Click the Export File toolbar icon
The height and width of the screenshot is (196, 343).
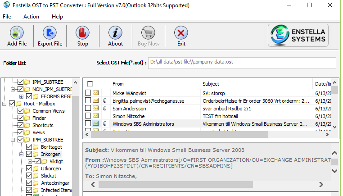(50, 33)
